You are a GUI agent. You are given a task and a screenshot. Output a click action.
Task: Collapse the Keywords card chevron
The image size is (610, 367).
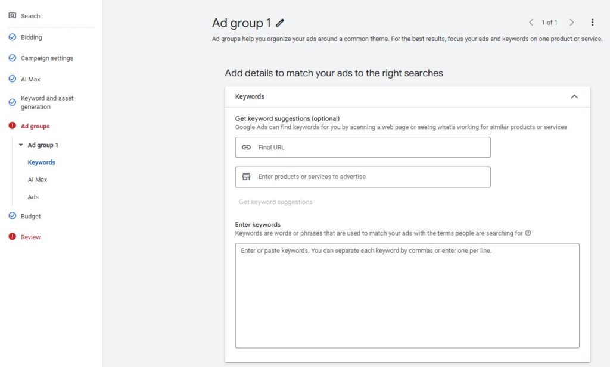click(x=574, y=96)
